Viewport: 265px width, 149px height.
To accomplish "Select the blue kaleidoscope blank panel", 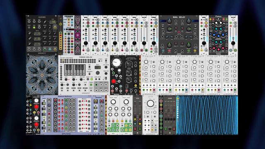I will (42, 75).
